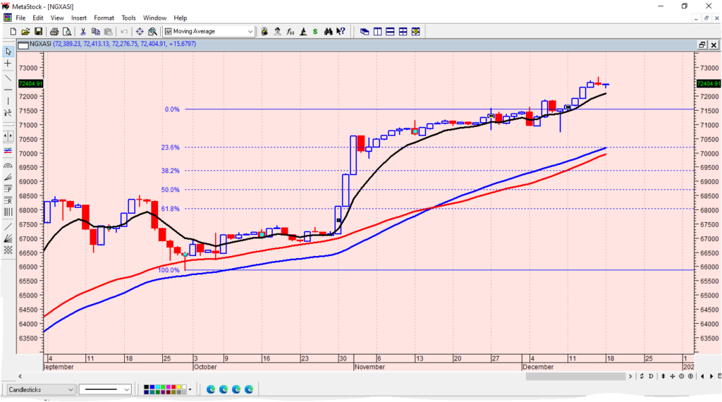722x402 pixels.
Task: Click the green dollar sign icon
Action: tap(315, 32)
